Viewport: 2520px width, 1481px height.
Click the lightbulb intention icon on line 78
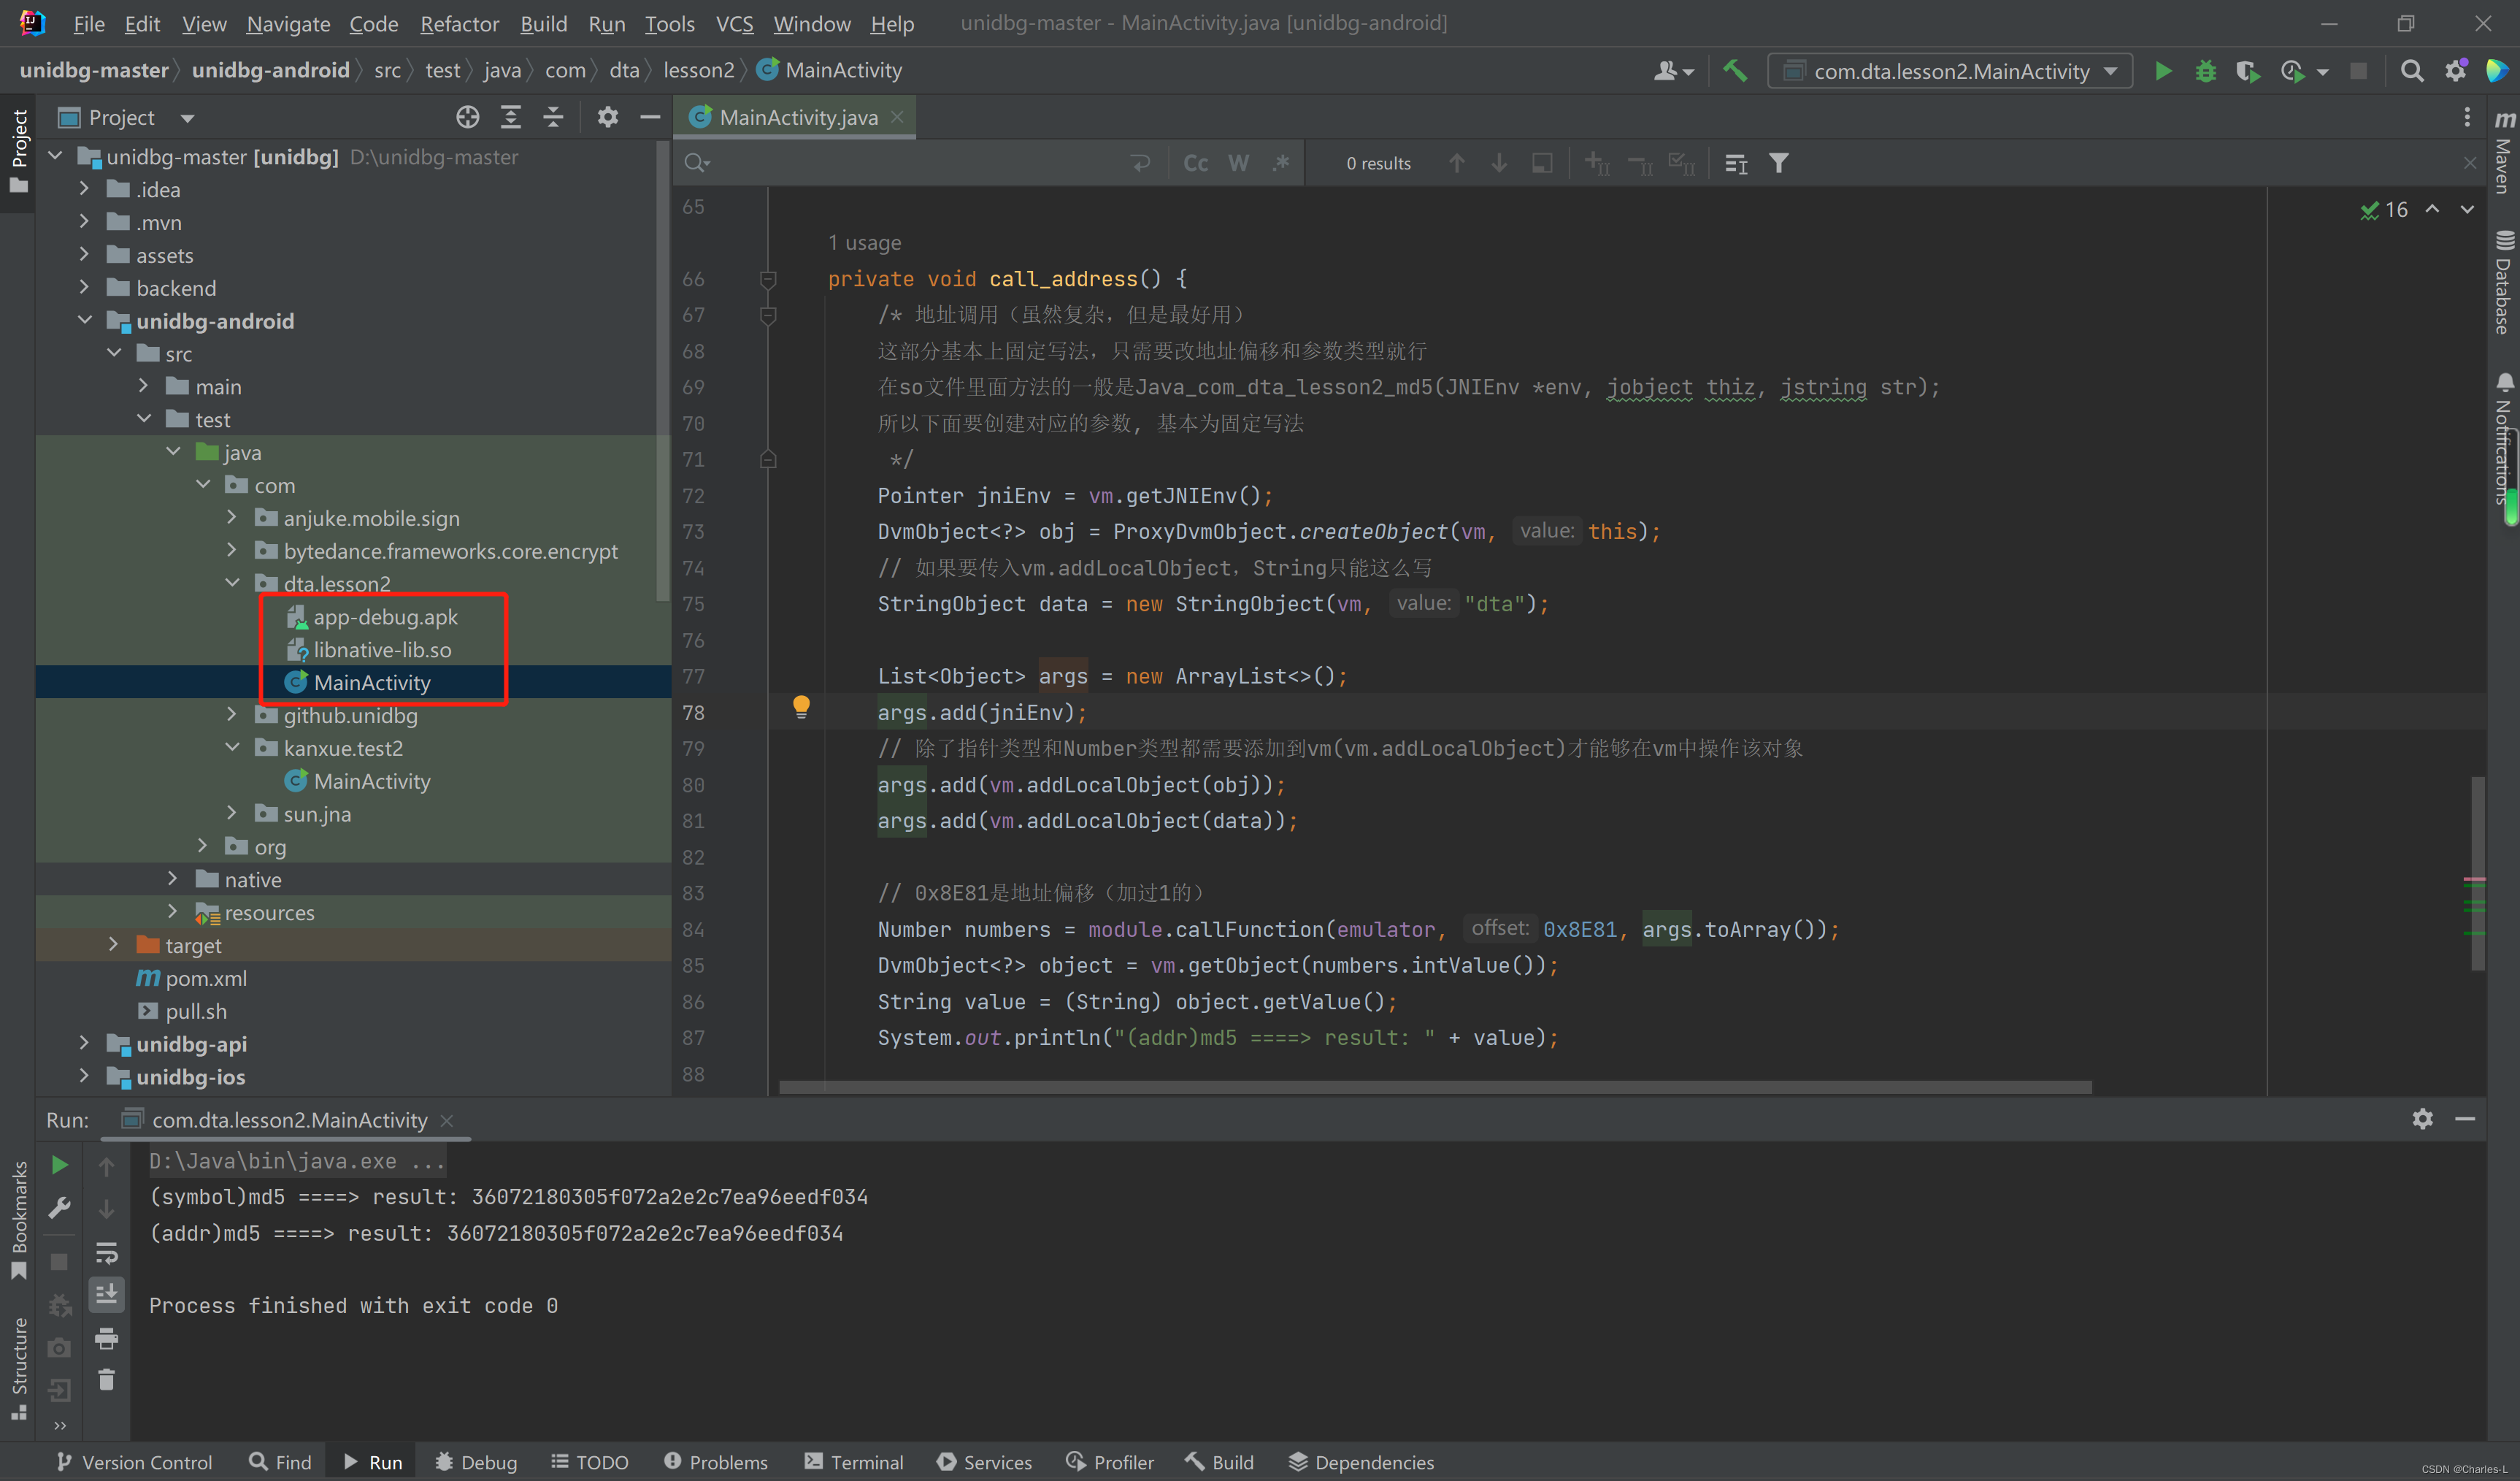(801, 708)
